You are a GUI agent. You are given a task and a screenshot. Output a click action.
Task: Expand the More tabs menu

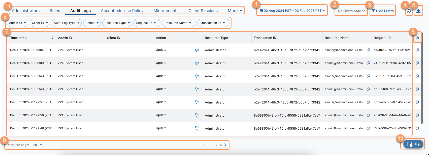[x=235, y=11]
